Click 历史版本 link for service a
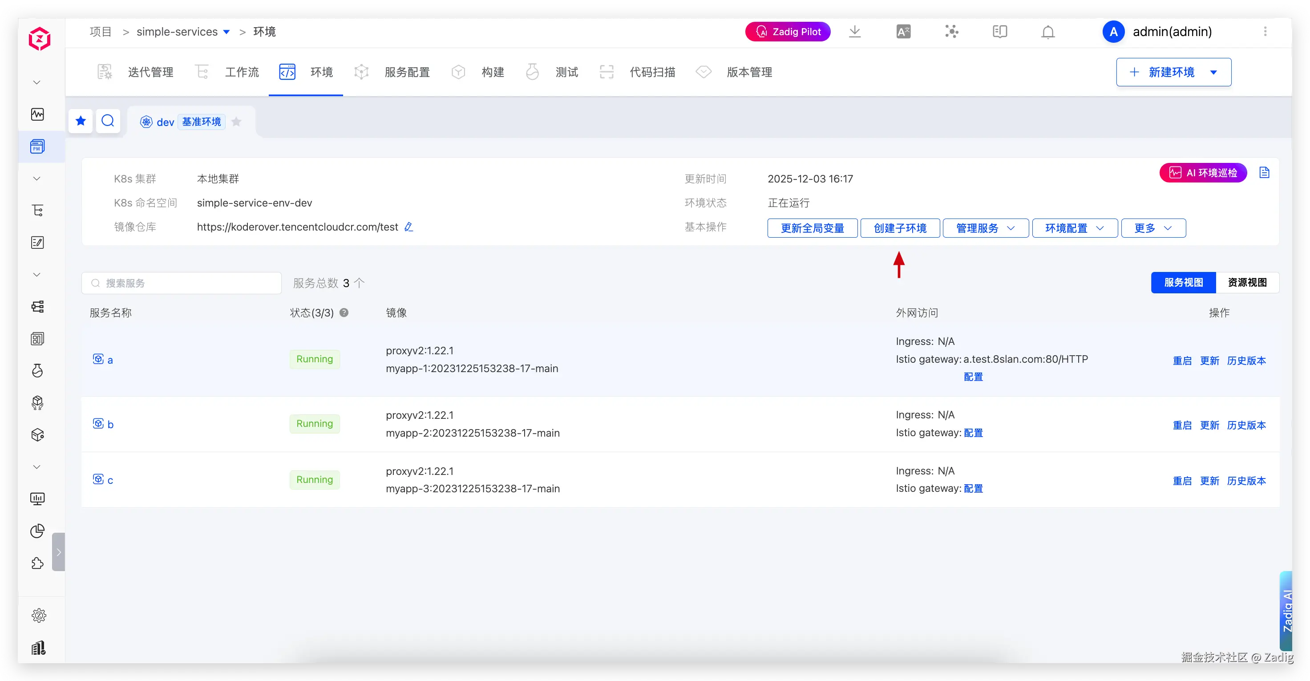 [1246, 361]
